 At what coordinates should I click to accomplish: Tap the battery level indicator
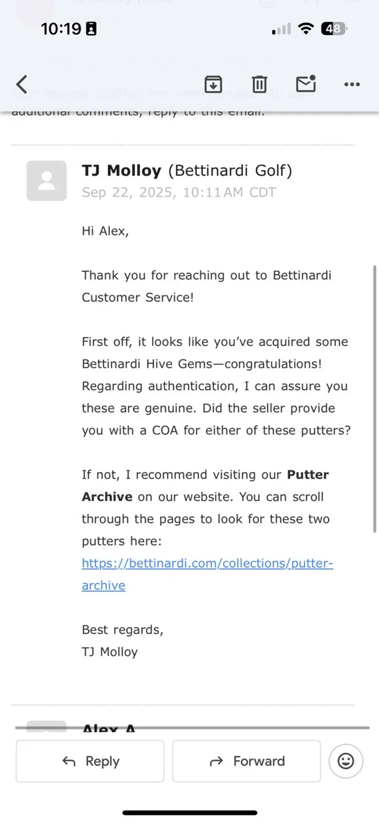click(334, 28)
